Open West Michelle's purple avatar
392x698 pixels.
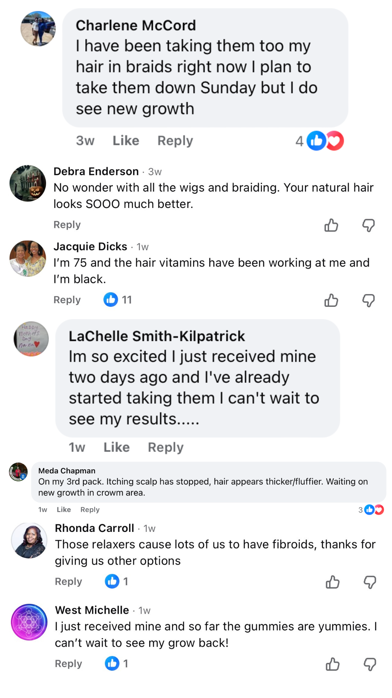pos(29,622)
